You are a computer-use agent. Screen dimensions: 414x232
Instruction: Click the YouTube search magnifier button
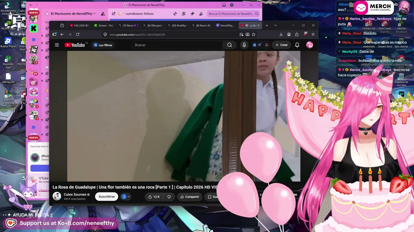[230, 45]
